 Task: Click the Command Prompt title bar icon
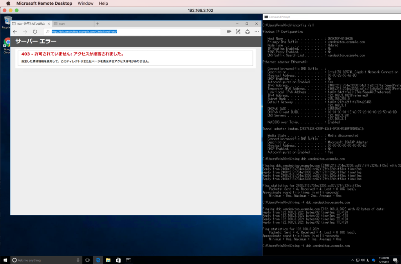266,17
